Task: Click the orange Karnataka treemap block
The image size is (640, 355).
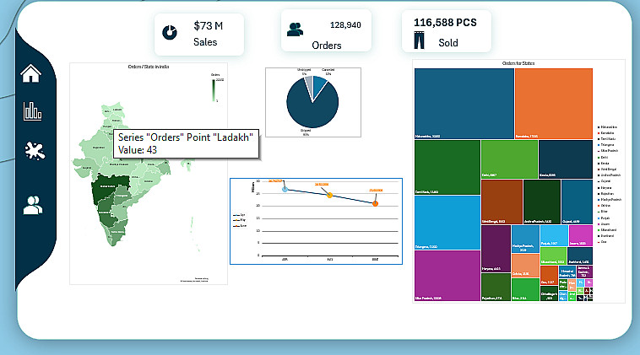Action: click(x=554, y=104)
